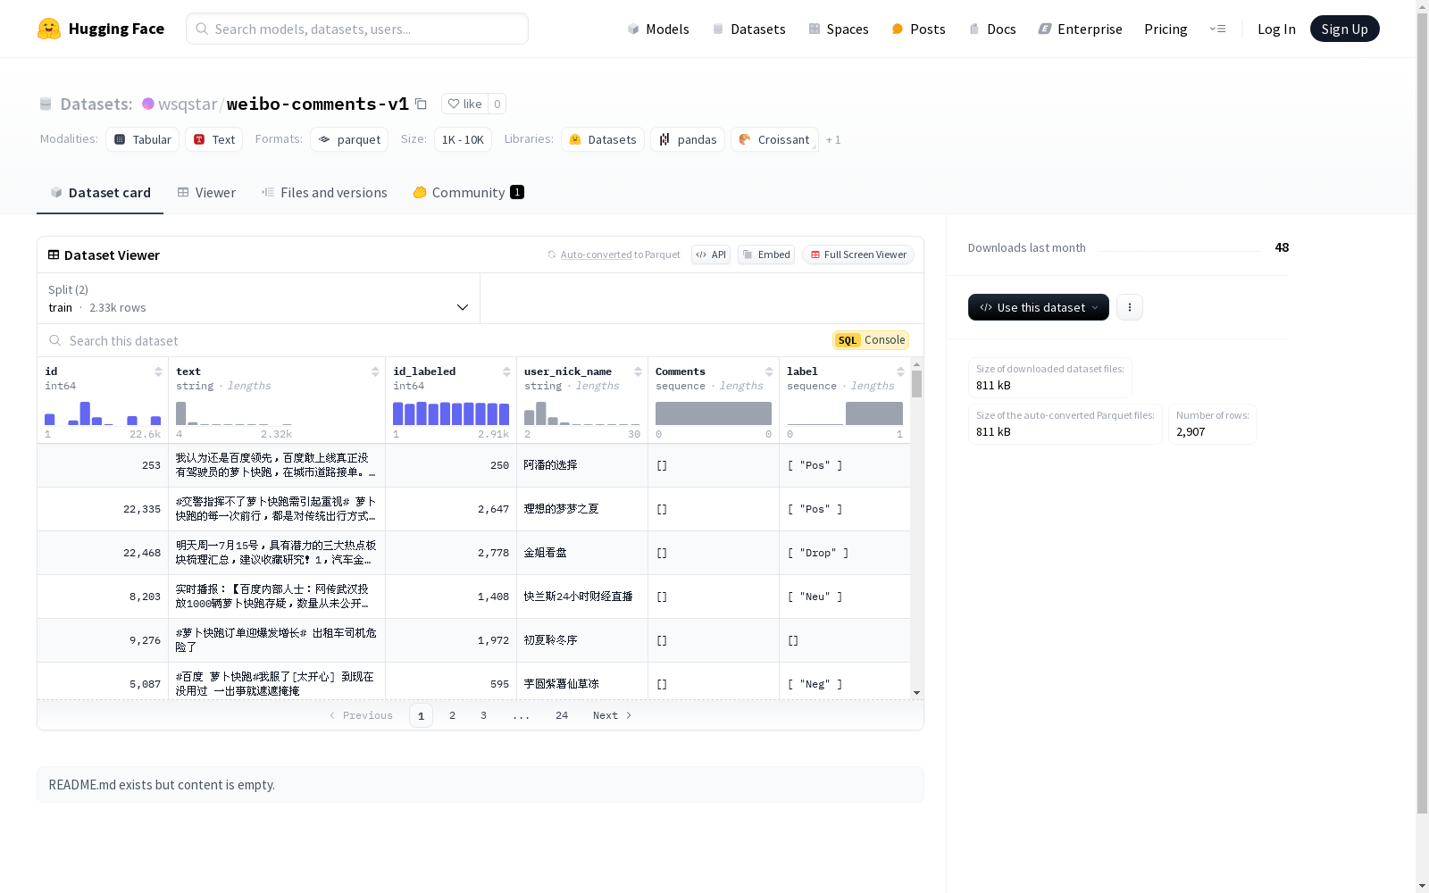Image resolution: width=1429 pixels, height=893 pixels.
Task: Sort the text column with its arrows
Action: (375, 371)
